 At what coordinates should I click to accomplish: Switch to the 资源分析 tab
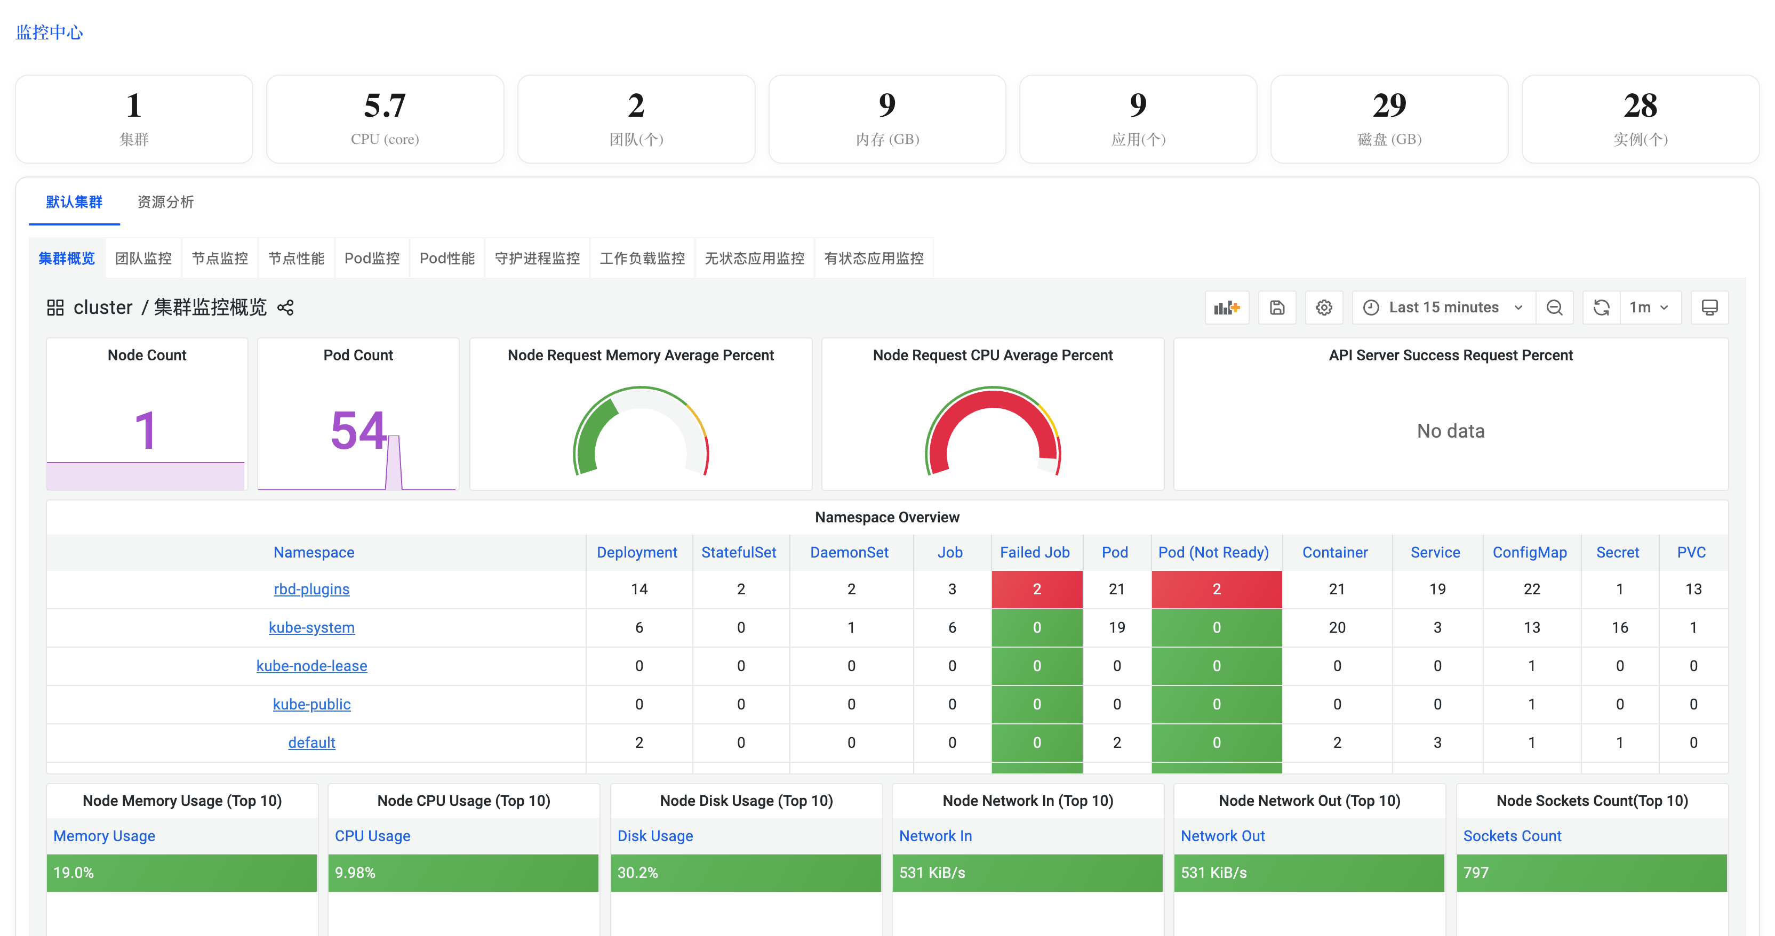click(x=165, y=202)
